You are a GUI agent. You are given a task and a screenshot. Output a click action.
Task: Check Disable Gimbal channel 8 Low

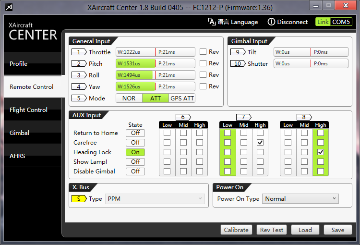(288, 171)
